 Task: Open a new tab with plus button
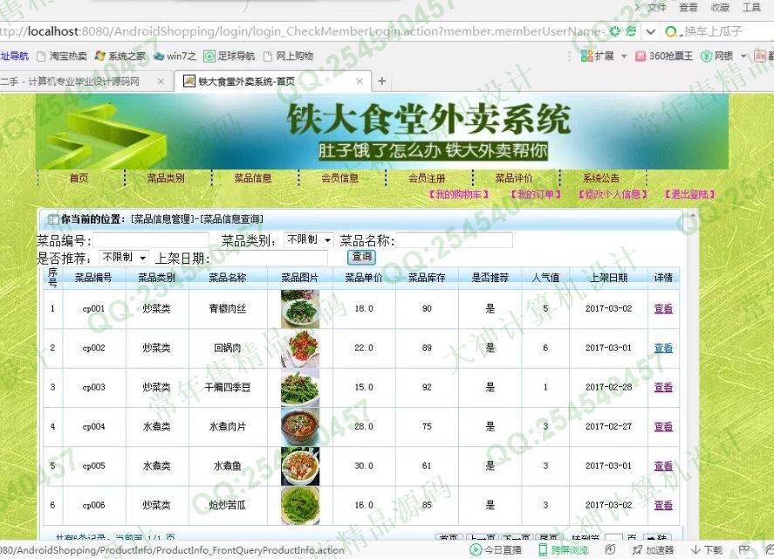381,81
